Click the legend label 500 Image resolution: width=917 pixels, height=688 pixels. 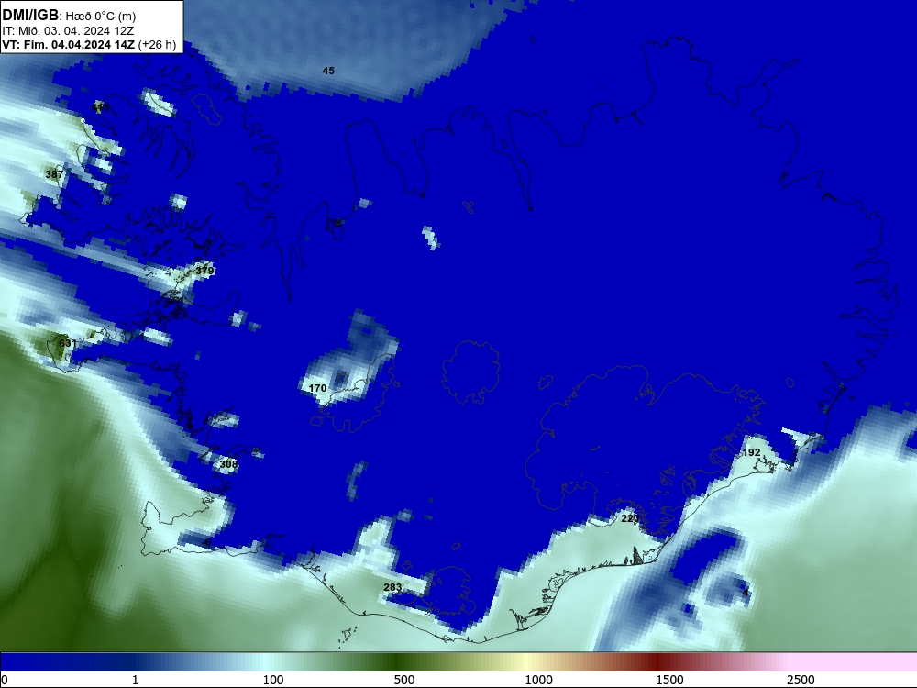pyautogui.click(x=404, y=680)
